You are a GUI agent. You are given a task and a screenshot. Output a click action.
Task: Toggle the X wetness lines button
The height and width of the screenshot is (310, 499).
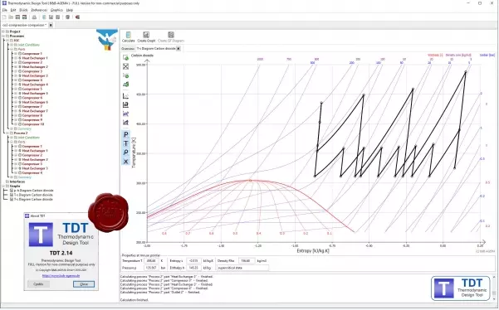125,162
